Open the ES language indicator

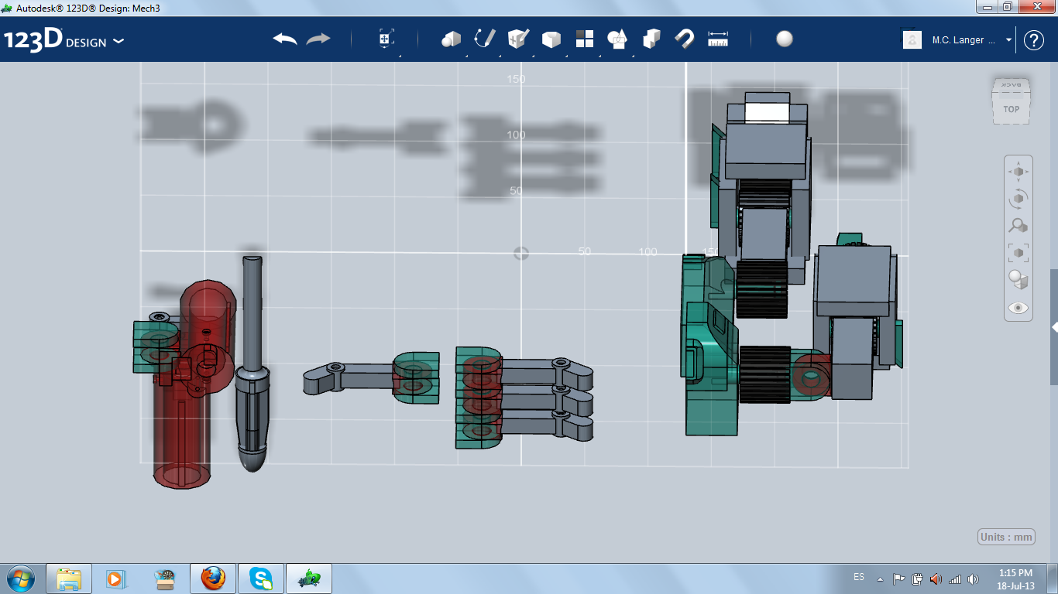859,577
